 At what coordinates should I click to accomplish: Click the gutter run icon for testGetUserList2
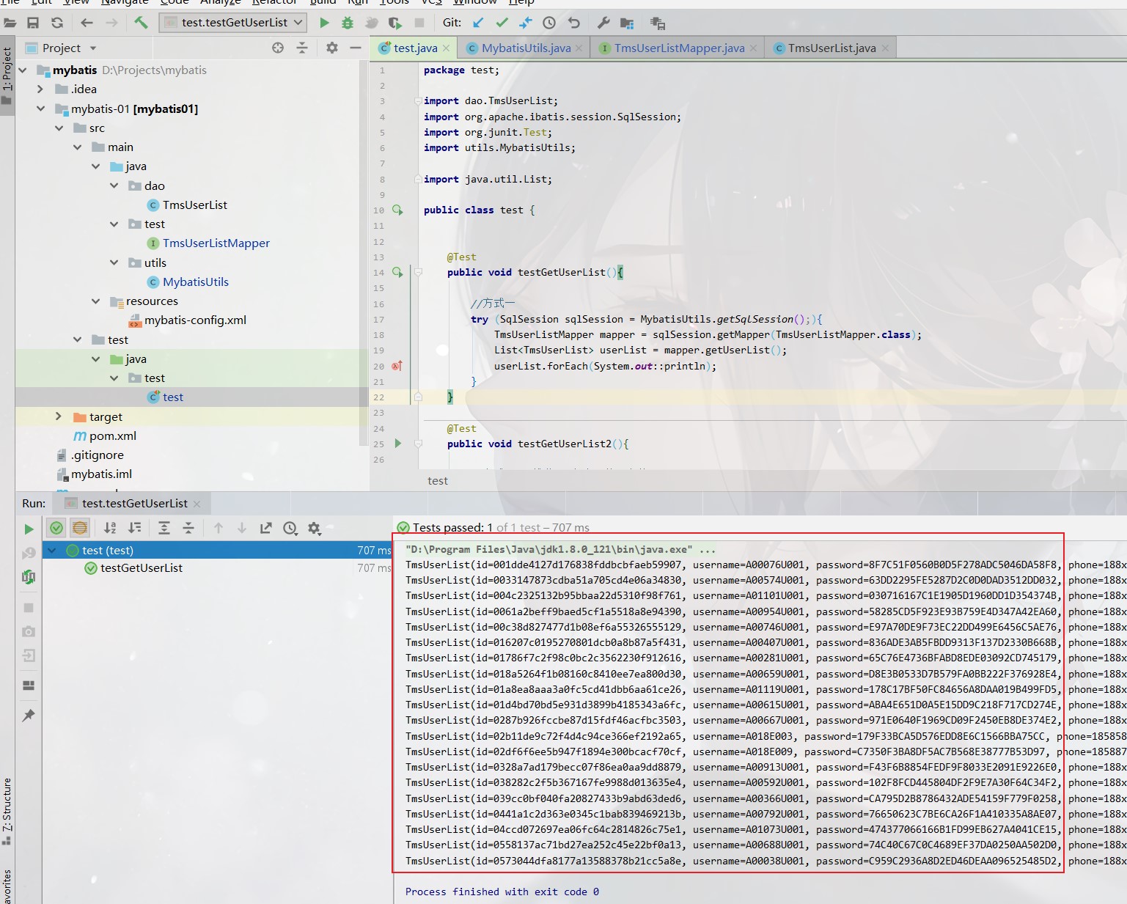coord(398,444)
